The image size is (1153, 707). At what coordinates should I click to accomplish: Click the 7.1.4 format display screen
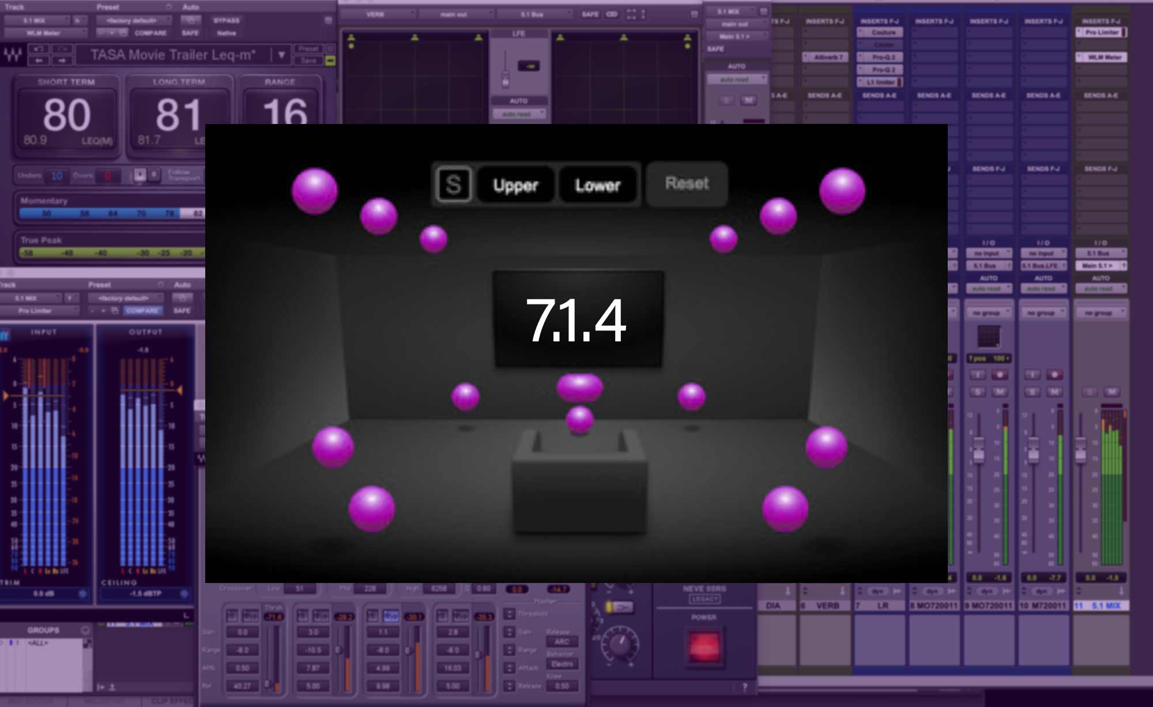[x=577, y=319]
